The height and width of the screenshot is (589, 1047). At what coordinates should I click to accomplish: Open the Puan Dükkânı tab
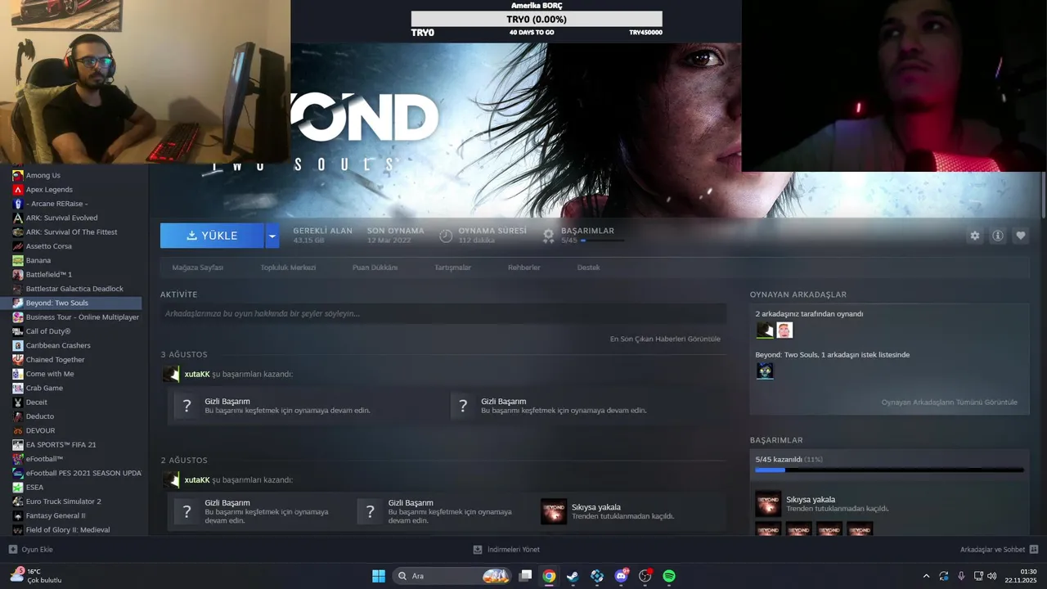[x=375, y=268]
